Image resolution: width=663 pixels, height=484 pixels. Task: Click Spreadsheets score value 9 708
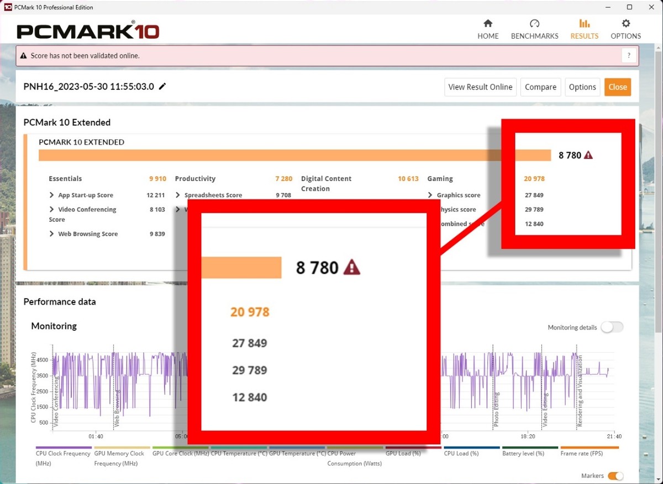[x=283, y=195]
